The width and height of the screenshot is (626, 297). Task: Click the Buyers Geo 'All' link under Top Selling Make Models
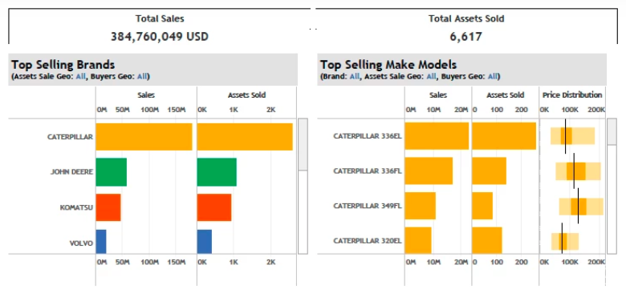[493, 76]
